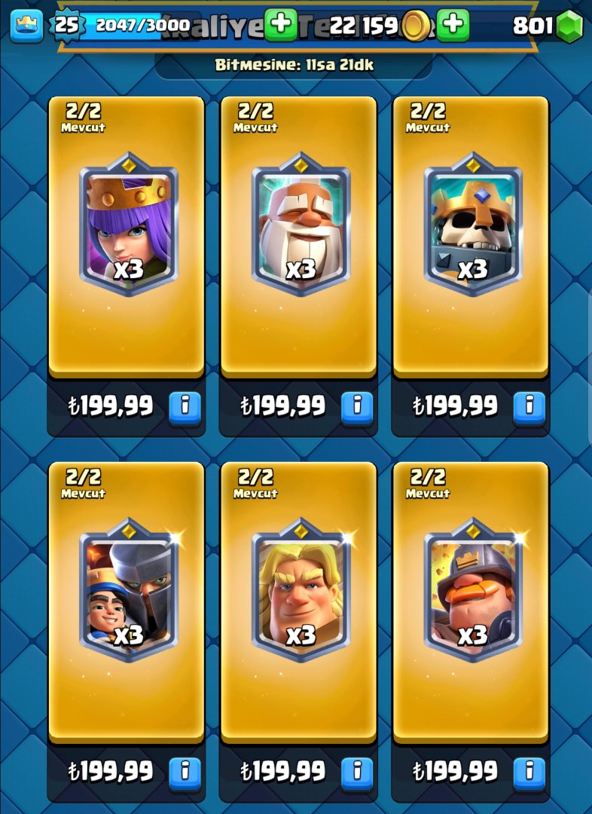Show info for the Little Prince offer
Viewport: 592px width, 814px height.
185,772
